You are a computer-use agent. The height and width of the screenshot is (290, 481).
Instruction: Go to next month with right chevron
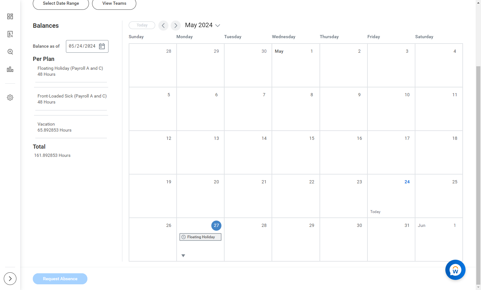(176, 26)
